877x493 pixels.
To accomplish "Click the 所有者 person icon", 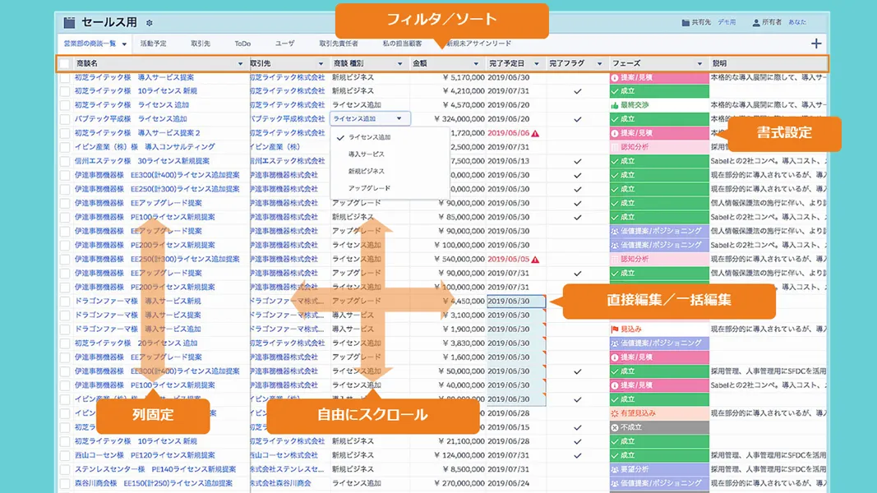I will [x=756, y=22].
